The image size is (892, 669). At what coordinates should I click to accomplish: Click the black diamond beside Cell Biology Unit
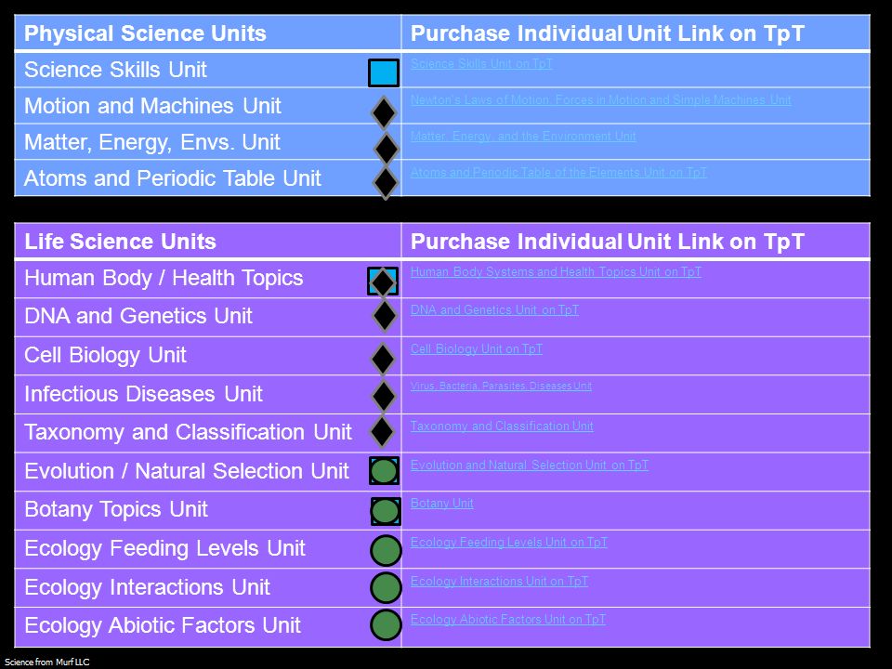coord(383,359)
